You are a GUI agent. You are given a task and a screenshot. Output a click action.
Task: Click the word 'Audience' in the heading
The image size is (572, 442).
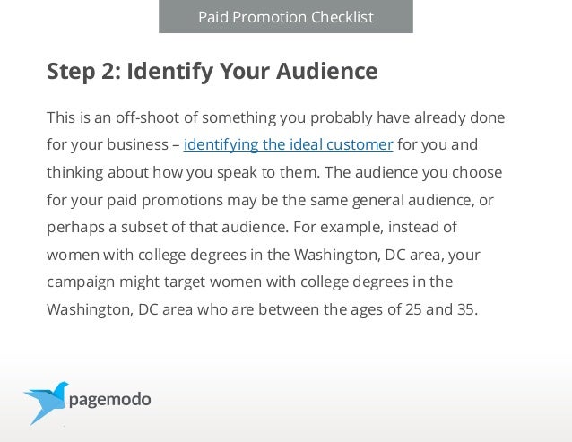click(327, 71)
